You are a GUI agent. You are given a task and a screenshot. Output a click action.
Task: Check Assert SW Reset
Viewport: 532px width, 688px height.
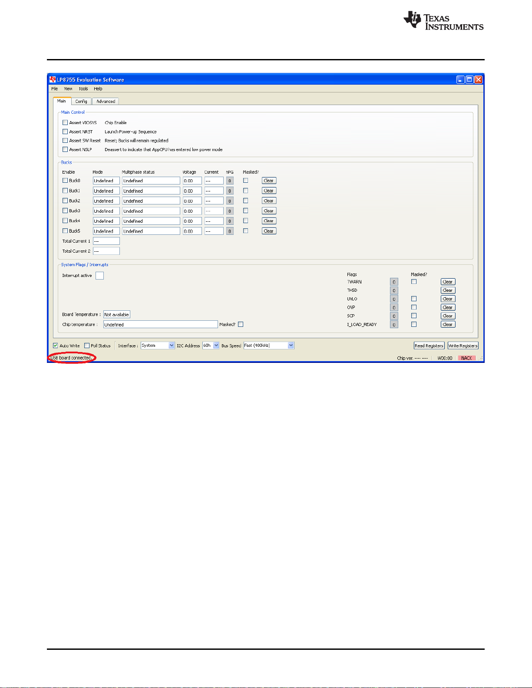coord(65,140)
